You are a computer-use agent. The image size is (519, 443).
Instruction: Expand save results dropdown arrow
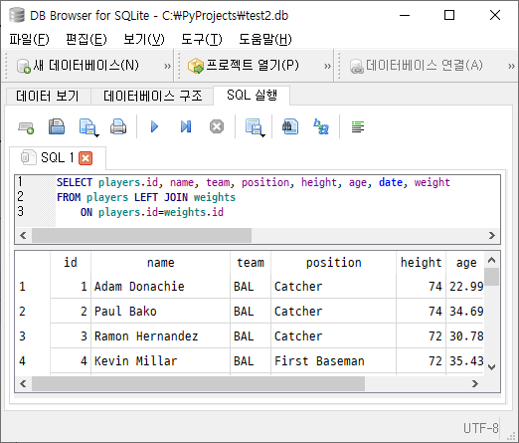(x=262, y=135)
